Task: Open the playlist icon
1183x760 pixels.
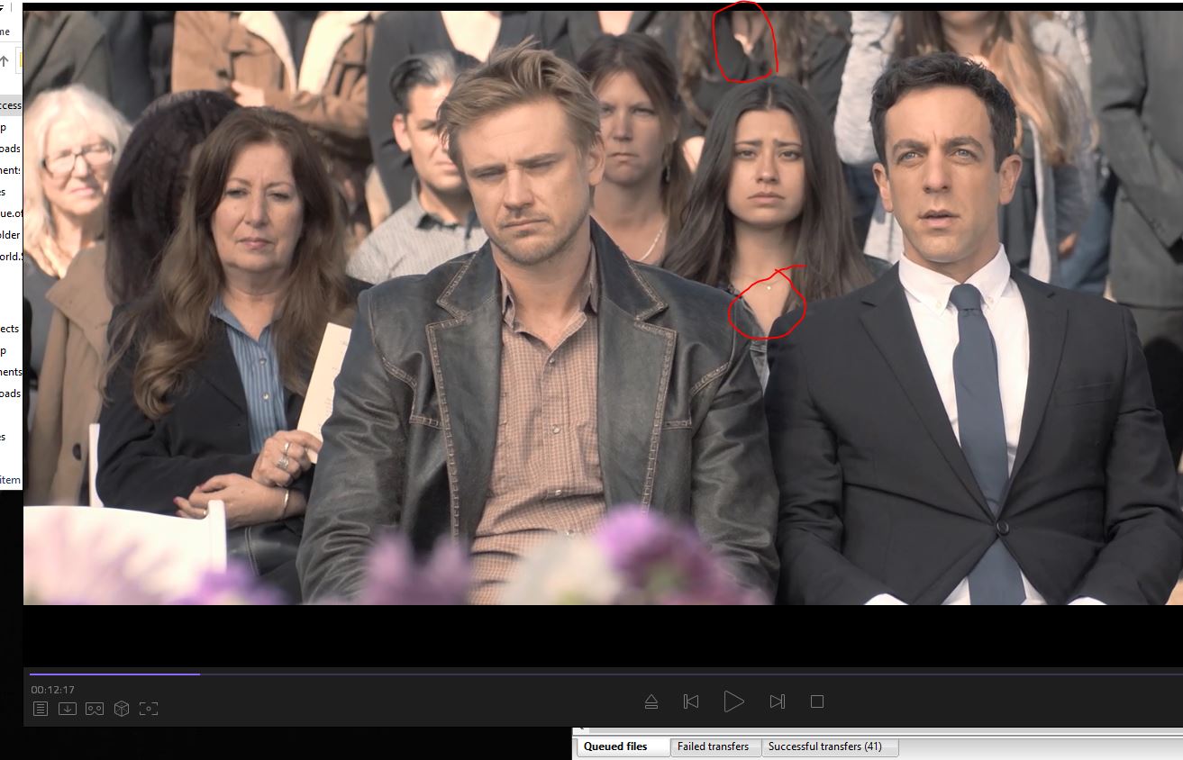Action: click(x=40, y=709)
